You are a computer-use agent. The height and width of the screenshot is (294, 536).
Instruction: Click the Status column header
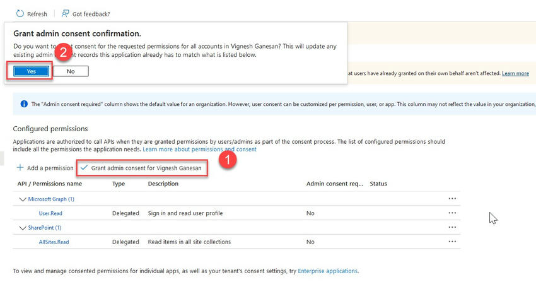click(378, 184)
